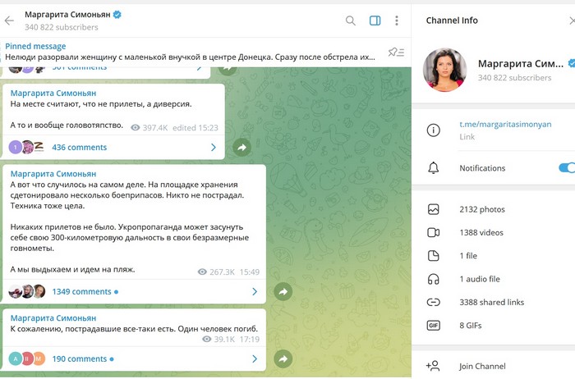
Task: Expand the 190 comments thread arrow
Action: tap(255, 358)
